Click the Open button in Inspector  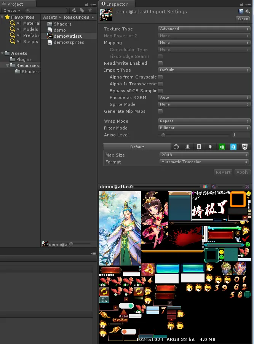click(243, 19)
